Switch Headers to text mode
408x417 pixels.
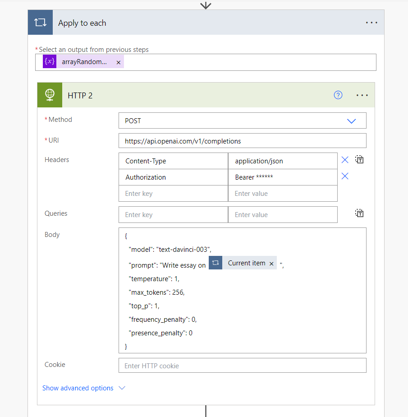(359, 160)
